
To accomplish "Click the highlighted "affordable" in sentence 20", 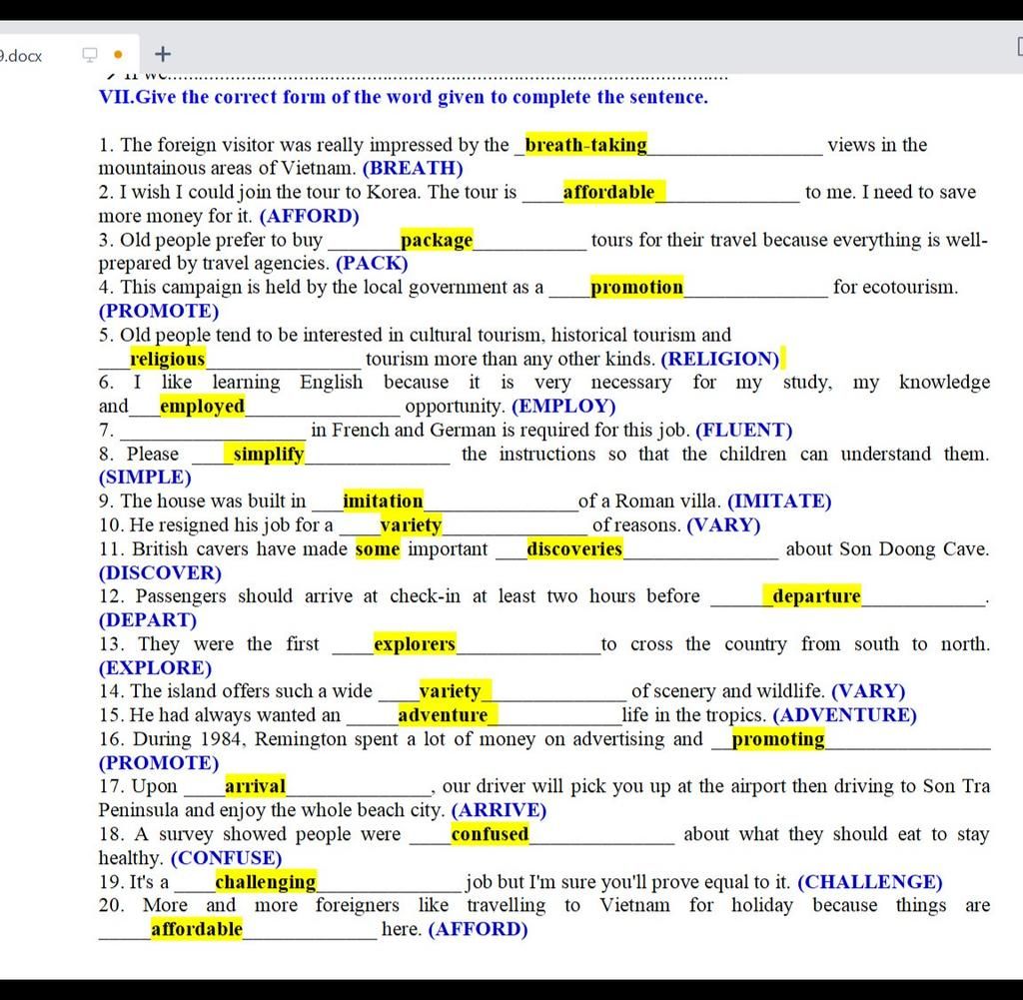I will click(x=197, y=929).
